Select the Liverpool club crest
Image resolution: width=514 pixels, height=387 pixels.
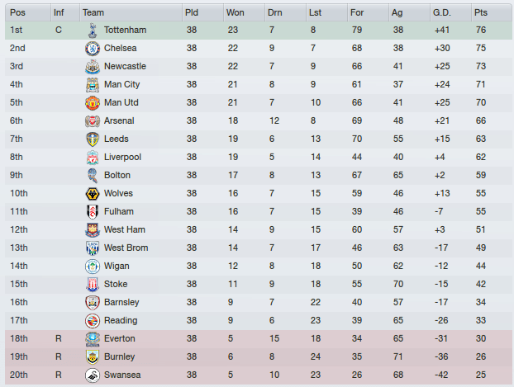pos(92,157)
